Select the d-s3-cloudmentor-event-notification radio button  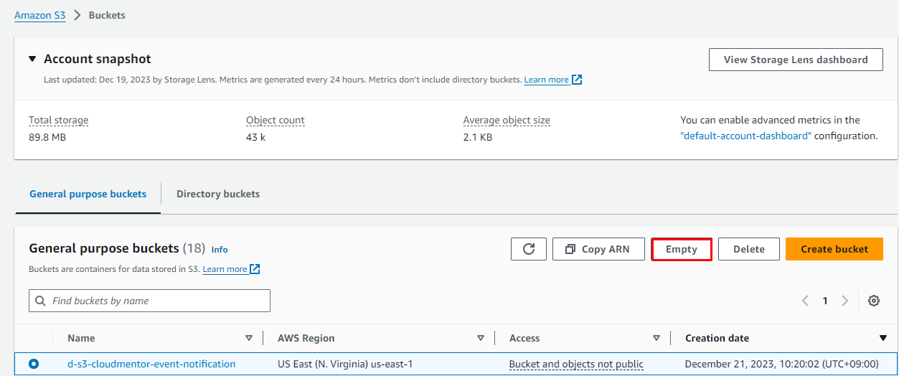point(34,364)
